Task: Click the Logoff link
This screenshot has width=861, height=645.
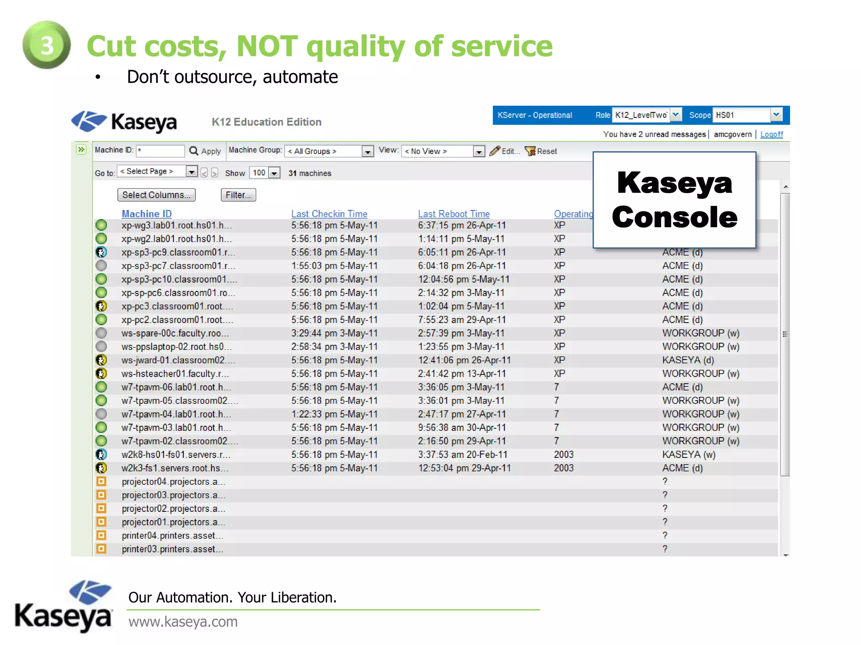Action: pos(771,134)
